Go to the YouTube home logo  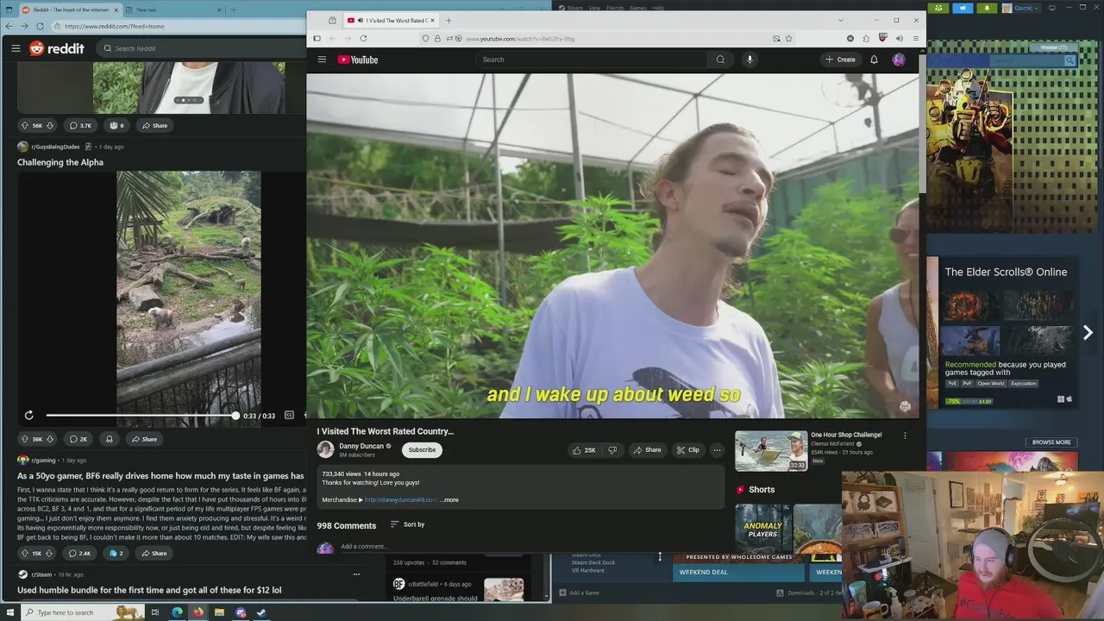click(358, 60)
